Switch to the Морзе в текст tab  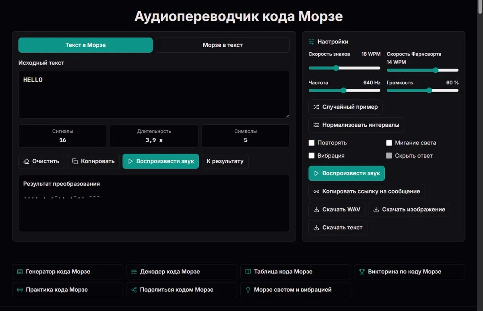point(223,45)
